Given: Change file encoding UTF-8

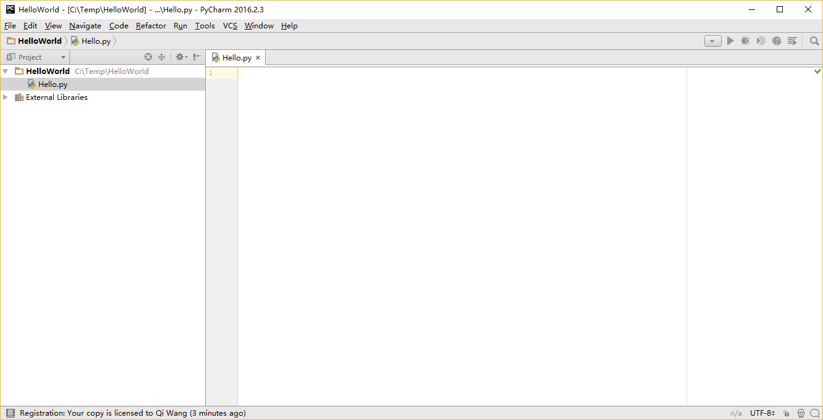Looking at the screenshot, I should 762,413.
